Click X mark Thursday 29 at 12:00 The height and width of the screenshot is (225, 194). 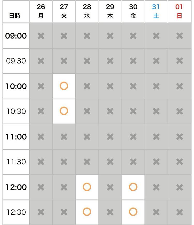110,187
